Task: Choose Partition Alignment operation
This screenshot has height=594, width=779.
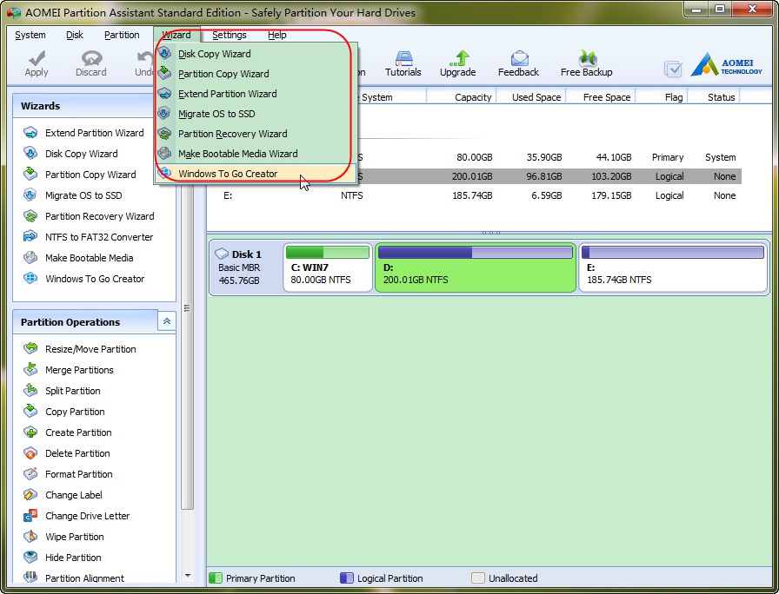Action: (x=74, y=577)
